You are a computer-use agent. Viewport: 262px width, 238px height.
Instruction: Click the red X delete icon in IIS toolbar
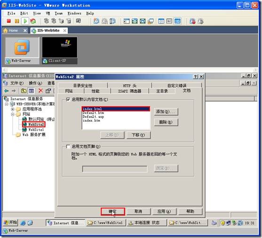click(40, 91)
